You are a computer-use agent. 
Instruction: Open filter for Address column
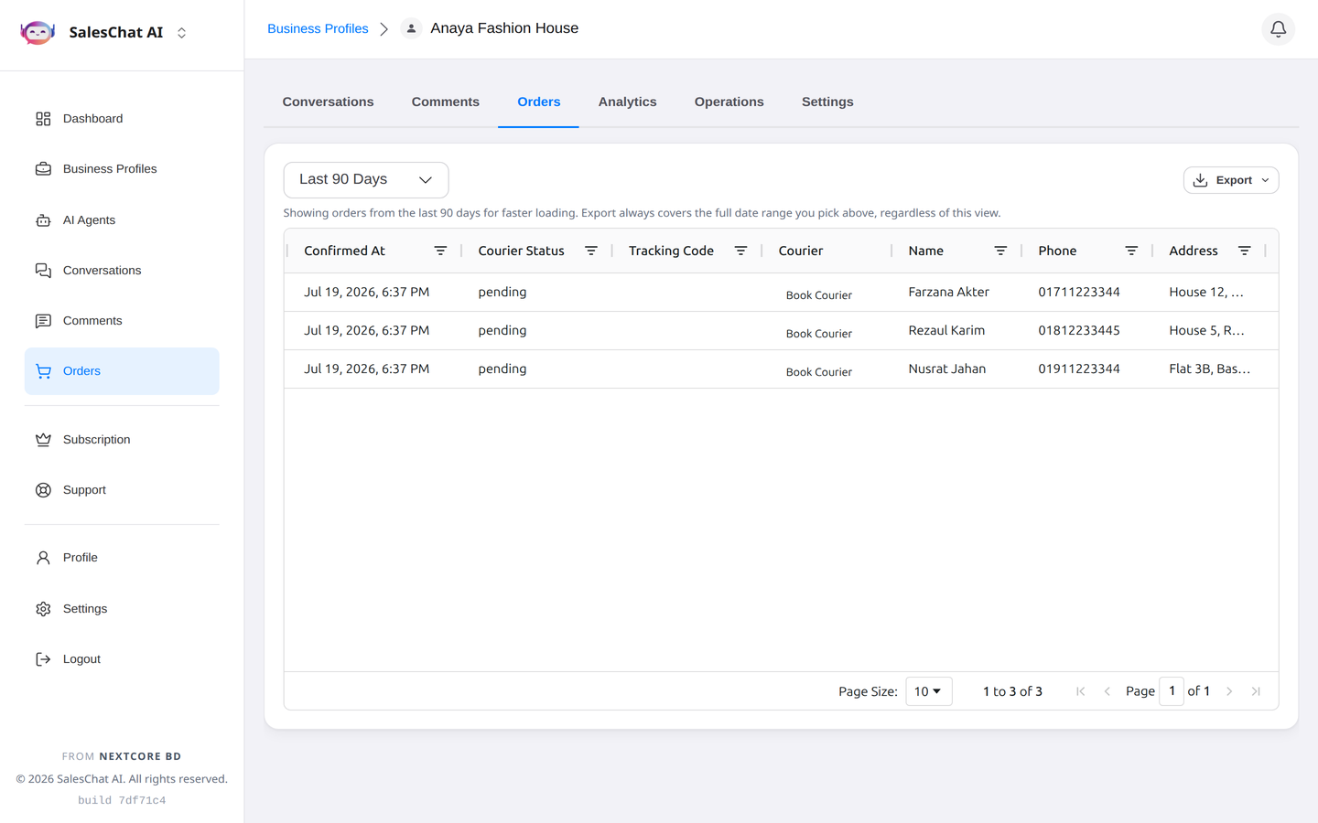(1244, 251)
